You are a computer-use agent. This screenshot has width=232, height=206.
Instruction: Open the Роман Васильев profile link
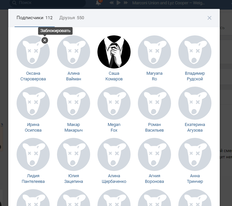coord(154,127)
